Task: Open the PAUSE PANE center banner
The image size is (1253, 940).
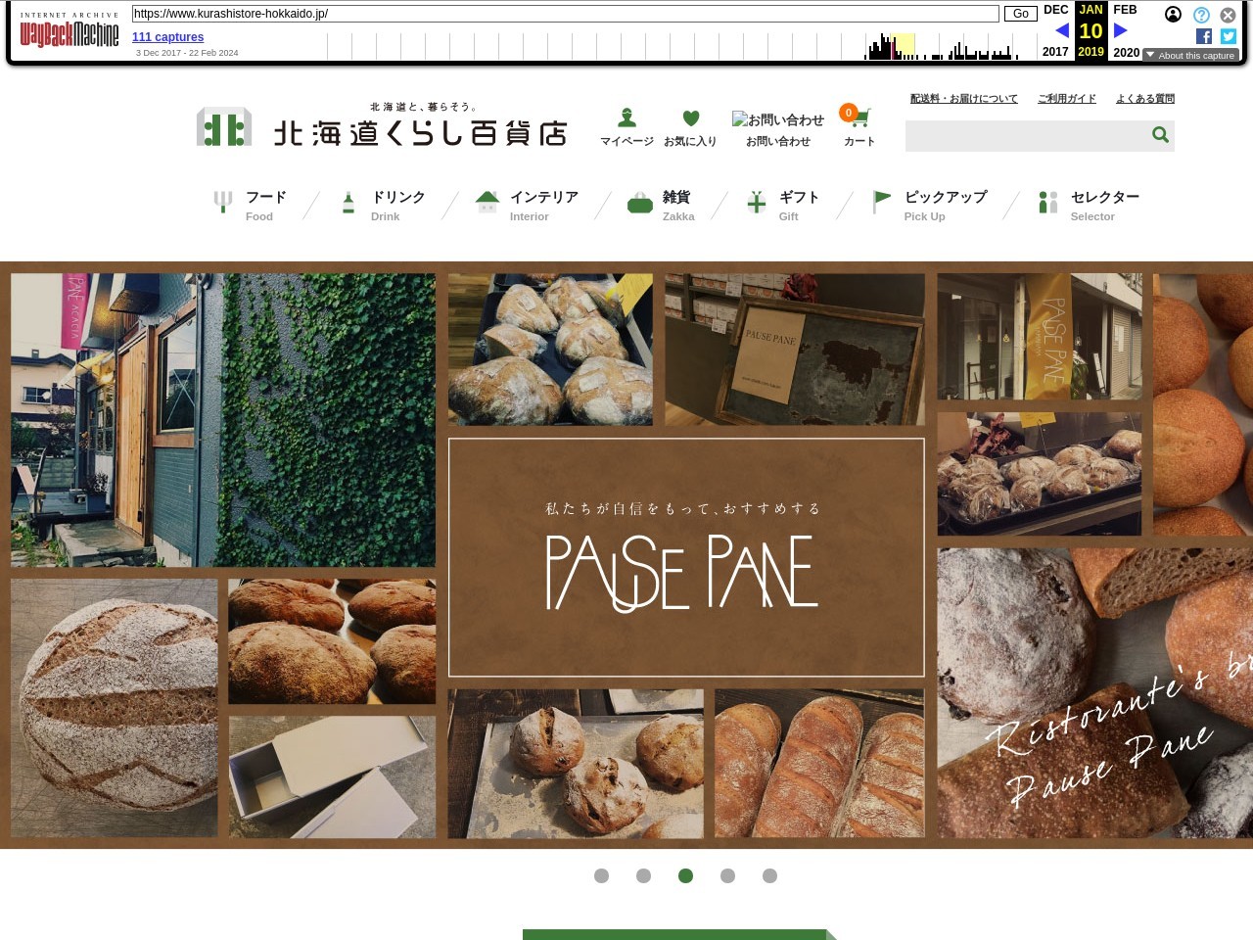Action: 686,557
